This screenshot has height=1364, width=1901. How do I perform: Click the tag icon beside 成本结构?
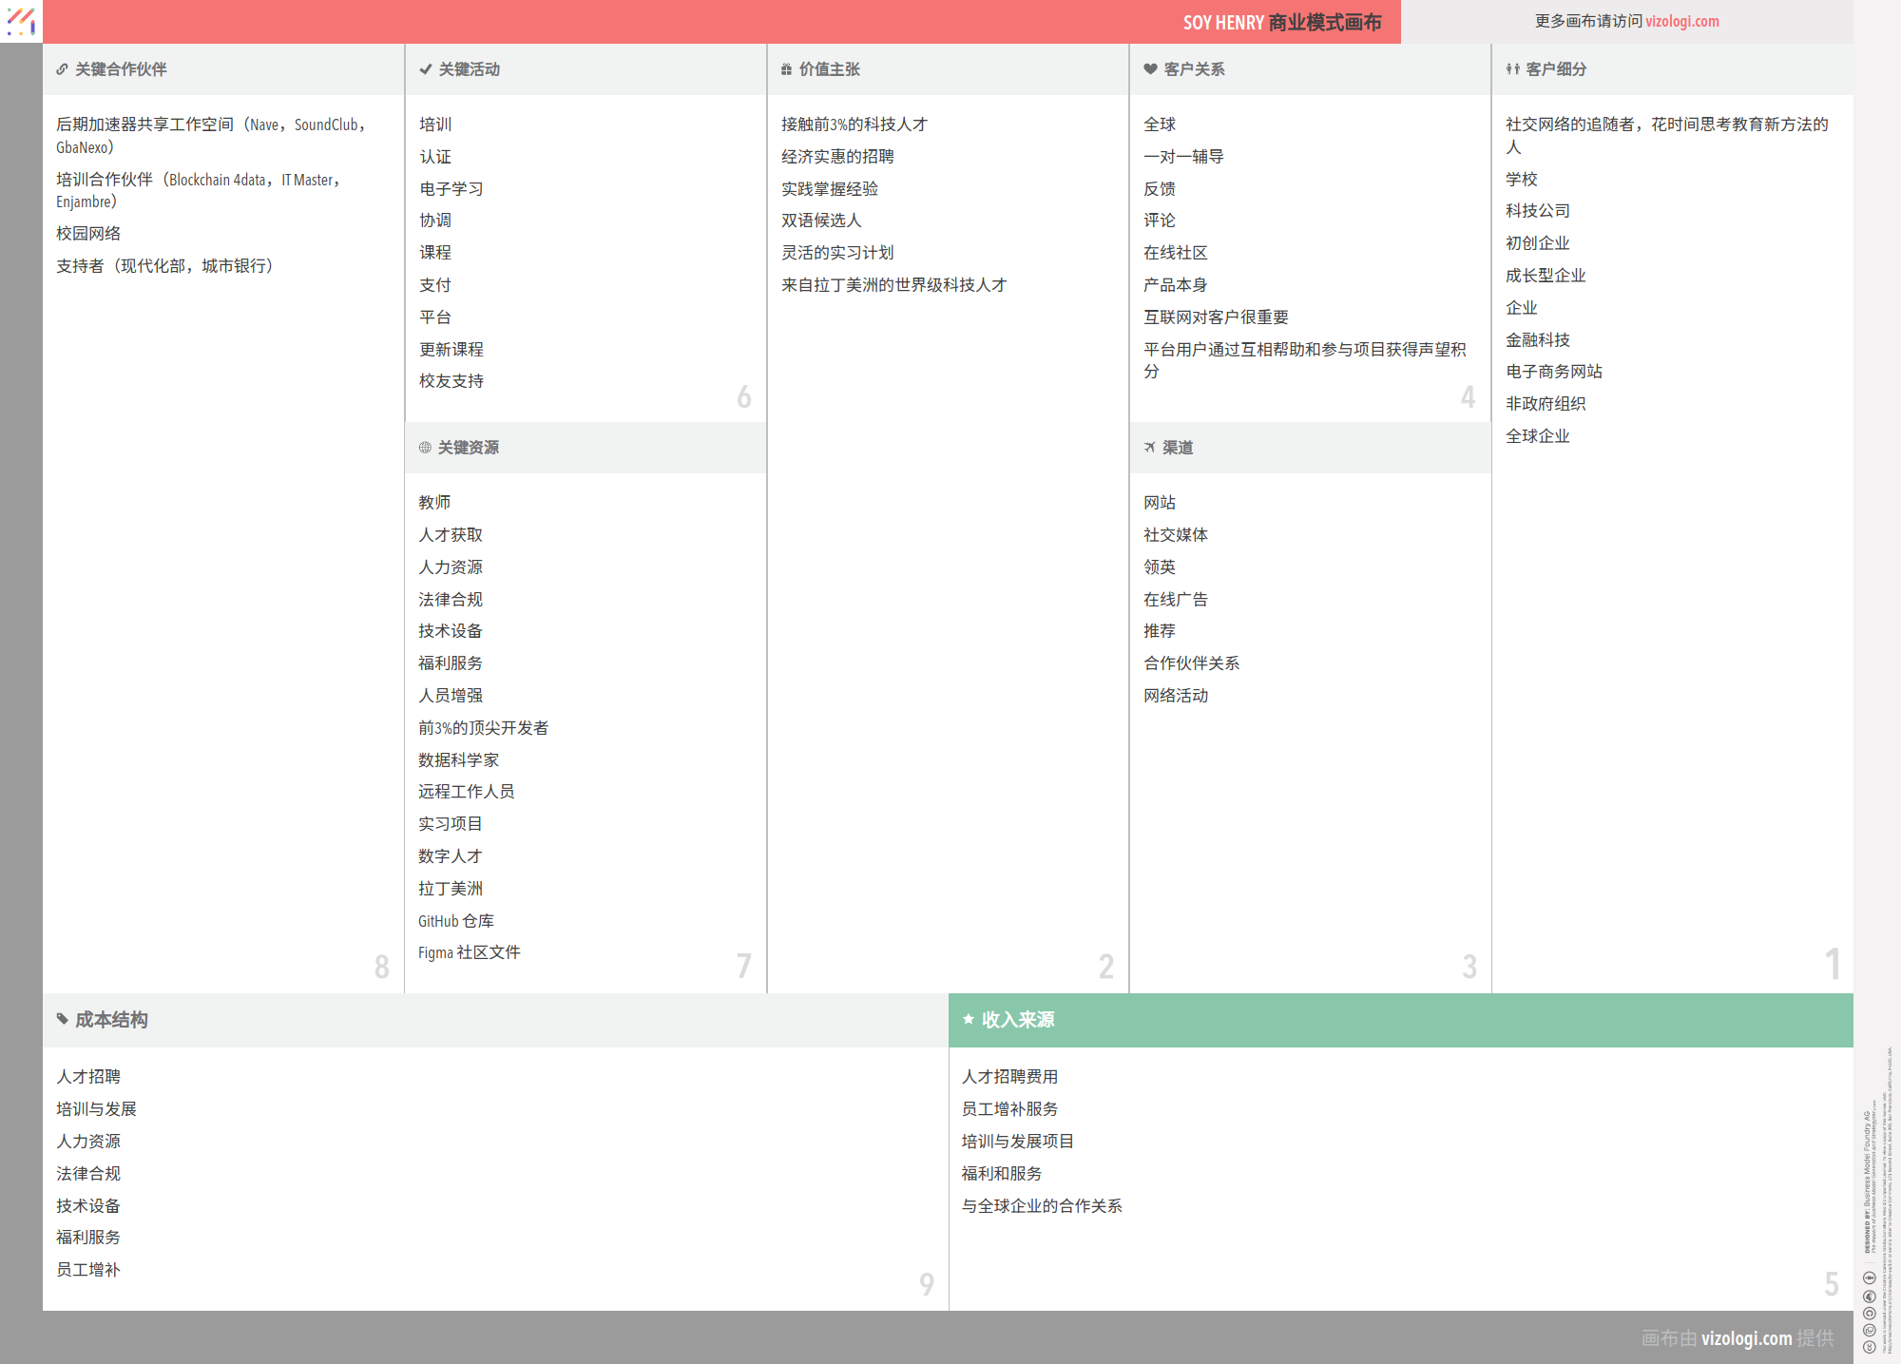tap(63, 1019)
